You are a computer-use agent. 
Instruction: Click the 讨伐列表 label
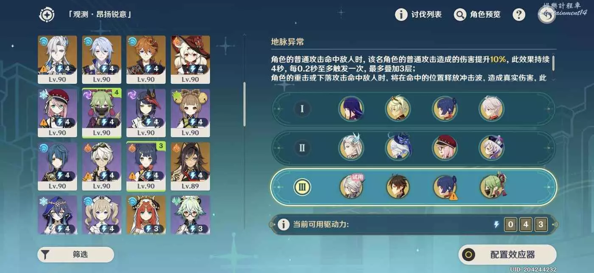pyautogui.click(x=426, y=15)
